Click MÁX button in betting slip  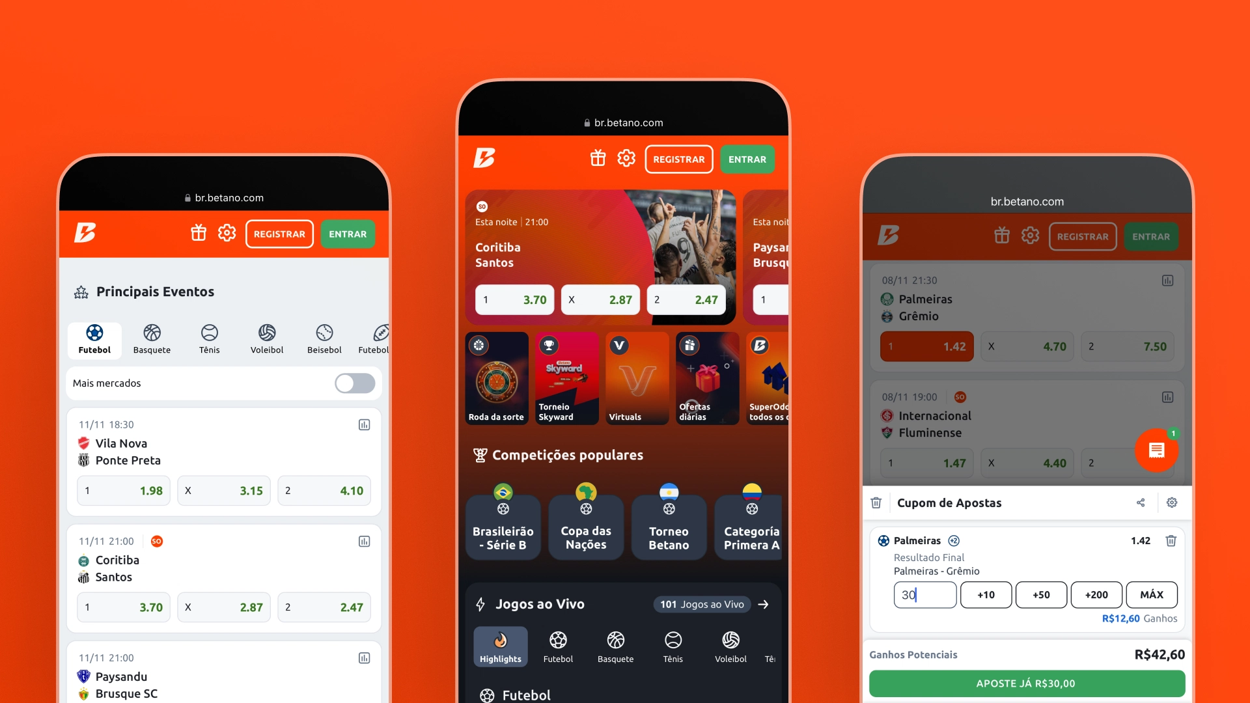pyautogui.click(x=1151, y=594)
